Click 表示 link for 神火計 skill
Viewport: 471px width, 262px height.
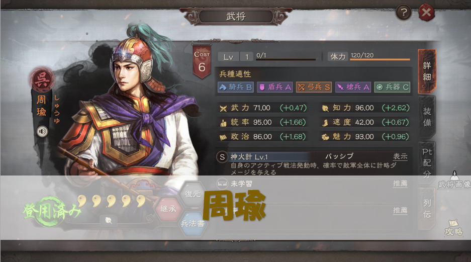[x=400, y=156]
